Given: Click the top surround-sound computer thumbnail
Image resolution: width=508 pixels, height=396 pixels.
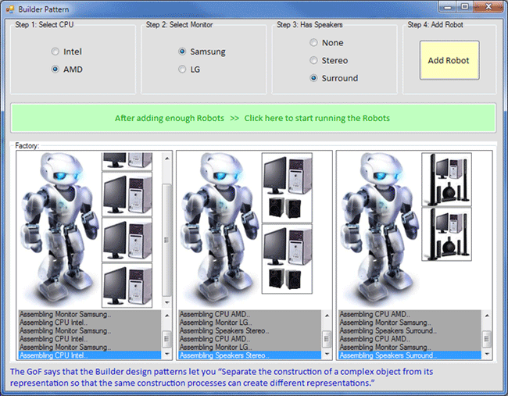Looking at the screenshot, I should coord(446,180).
